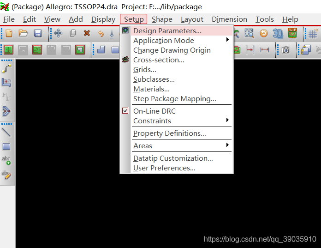This screenshot has height=248, width=321.
Task: Open the Display menu
Action: pyautogui.click(x=103, y=19)
